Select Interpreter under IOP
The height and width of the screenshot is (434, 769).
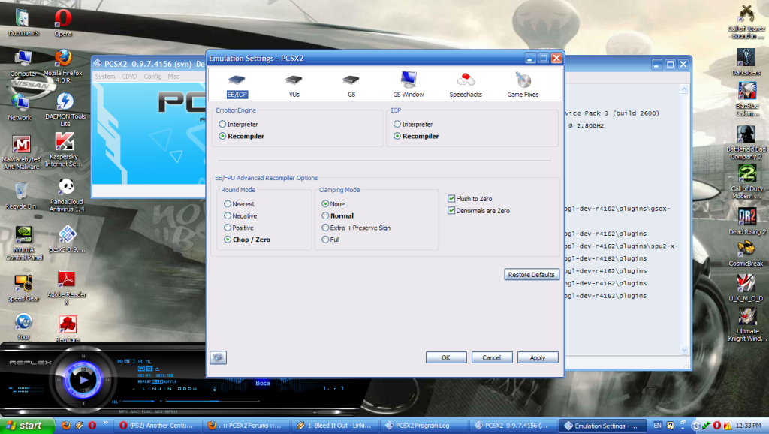coord(413,125)
